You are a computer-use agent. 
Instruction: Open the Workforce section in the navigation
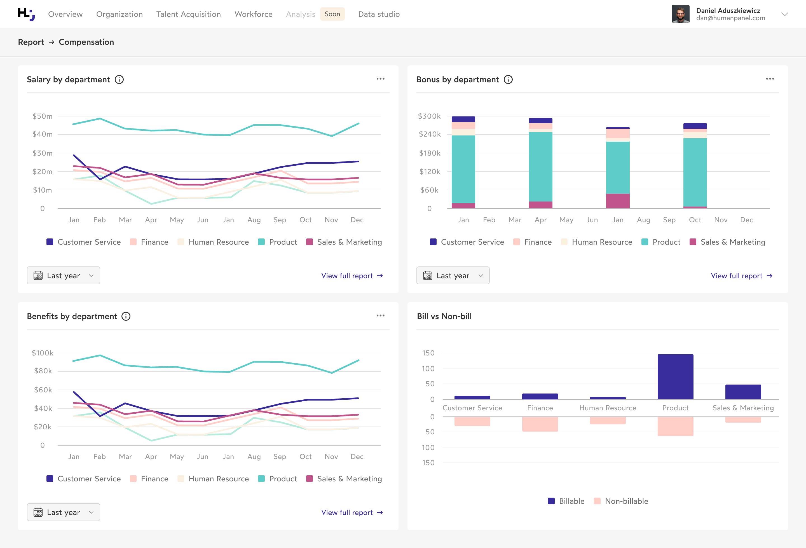[253, 14]
